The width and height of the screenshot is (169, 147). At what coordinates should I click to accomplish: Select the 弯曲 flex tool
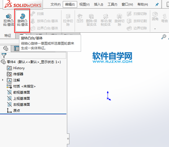(165, 18)
